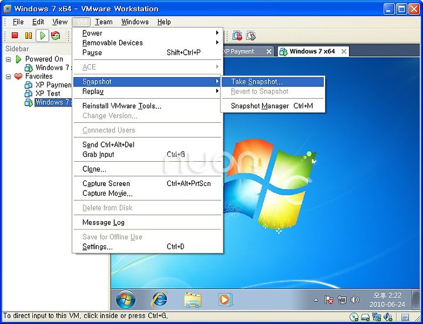
Task: Select Windows 7 under Powered On
Action: point(48,68)
